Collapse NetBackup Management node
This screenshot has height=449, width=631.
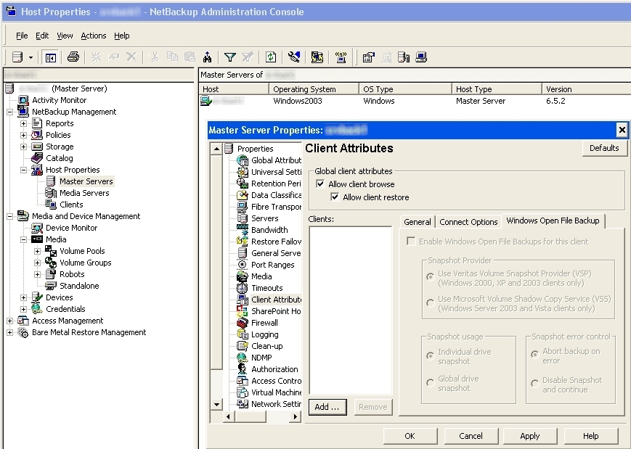[x=9, y=112]
